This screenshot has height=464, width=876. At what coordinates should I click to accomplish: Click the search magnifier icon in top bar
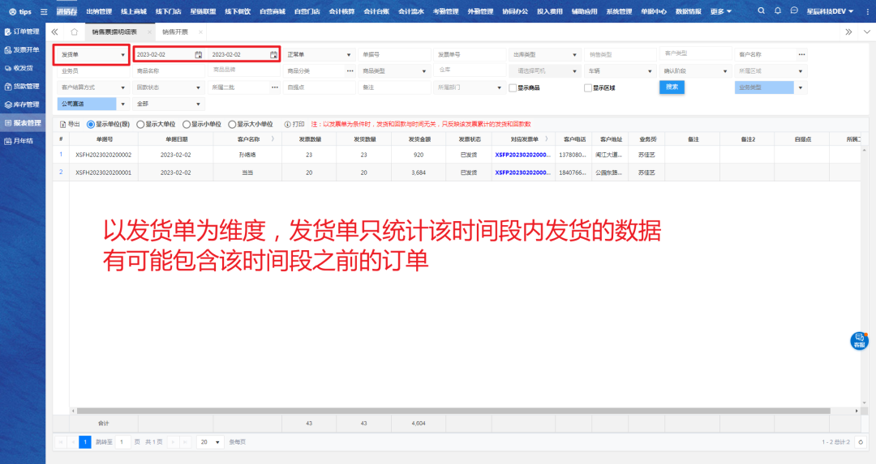(x=761, y=11)
